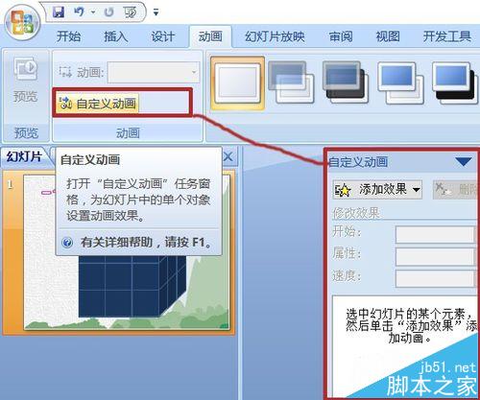Open the 开始 start dropdown field
This screenshot has width=480, height=400.
(x=436, y=235)
